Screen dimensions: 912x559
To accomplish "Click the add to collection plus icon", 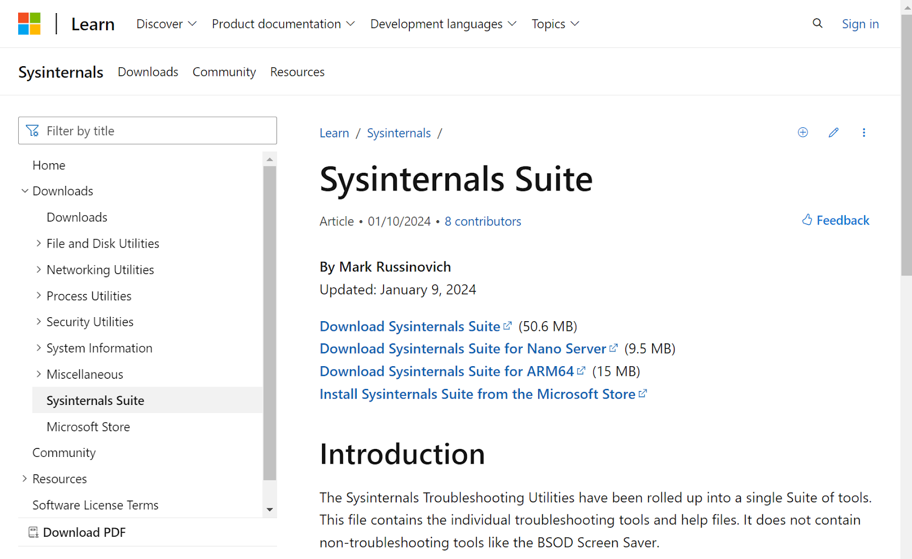I will (803, 132).
